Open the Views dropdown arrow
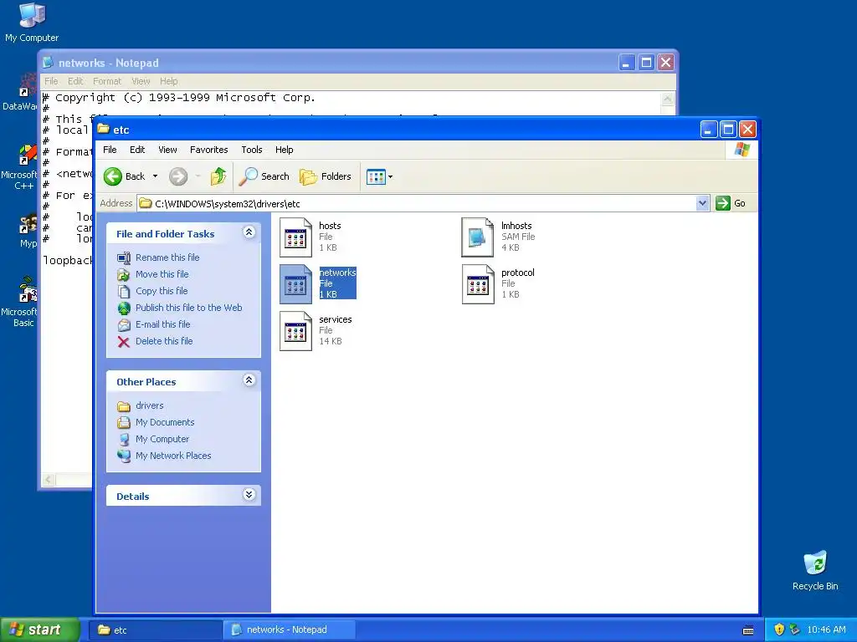Viewport: 857px width, 642px height. point(390,177)
